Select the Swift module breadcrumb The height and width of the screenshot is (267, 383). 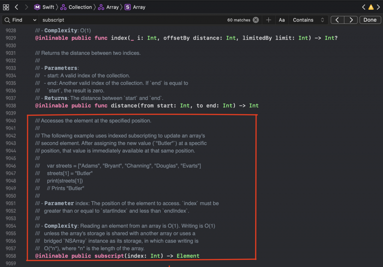tap(44, 7)
